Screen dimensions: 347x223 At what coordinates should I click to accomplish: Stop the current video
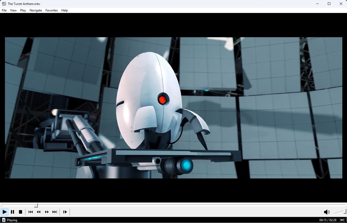[x=21, y=212]
